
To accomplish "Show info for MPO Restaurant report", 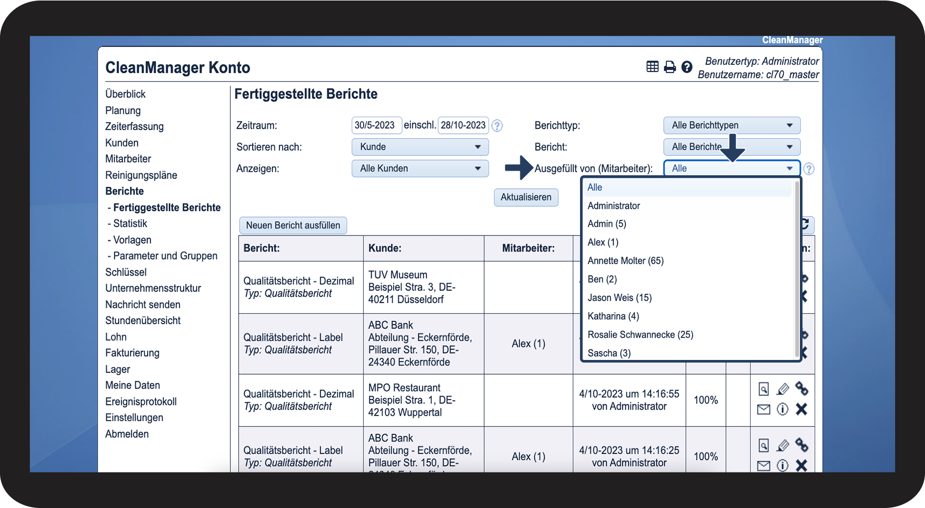I will click(x=783, y=409).
